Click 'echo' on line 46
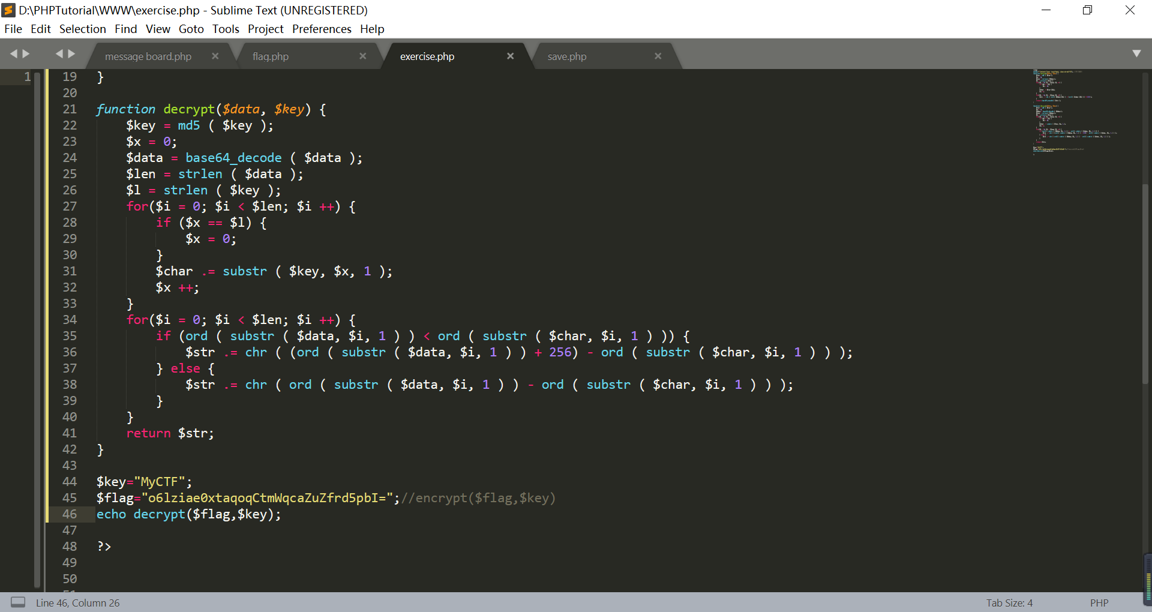 coord(111,514)
